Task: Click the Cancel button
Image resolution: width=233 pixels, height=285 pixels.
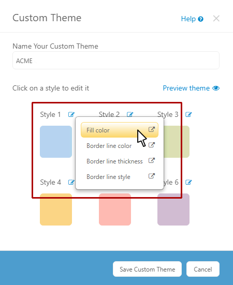Action: (x=203, y=269)
